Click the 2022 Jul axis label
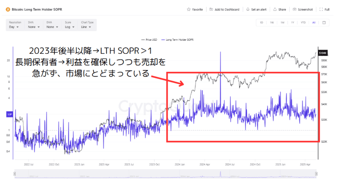338x179 pixels. click(x=29, y=164)
